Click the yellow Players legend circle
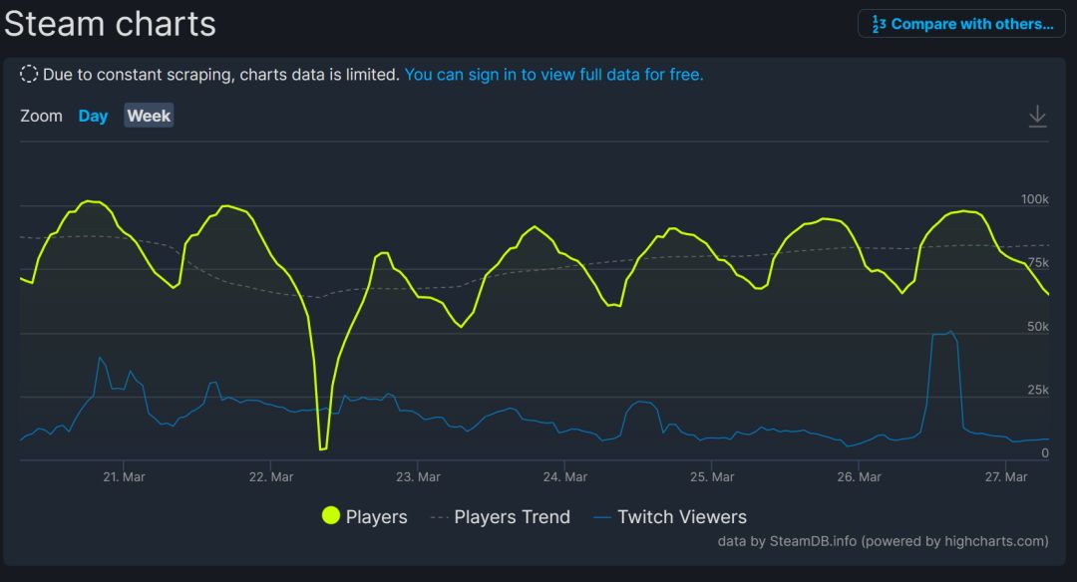The height and width of the screenshot is (582, 1077). point(331,516)
